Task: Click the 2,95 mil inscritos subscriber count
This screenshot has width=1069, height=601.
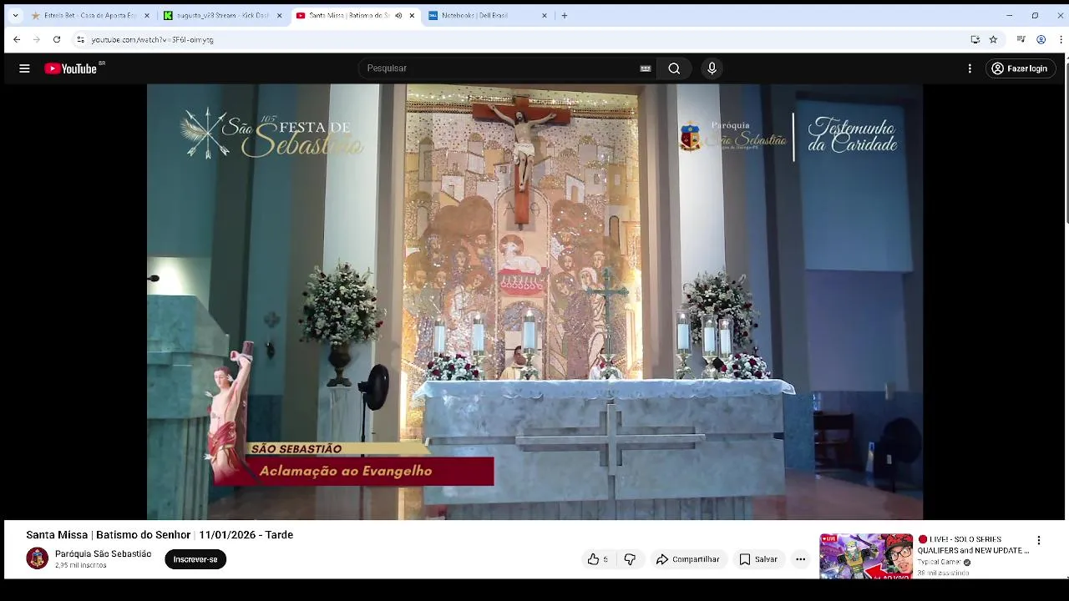Action: pyautogui.click(x=81, y=566)
